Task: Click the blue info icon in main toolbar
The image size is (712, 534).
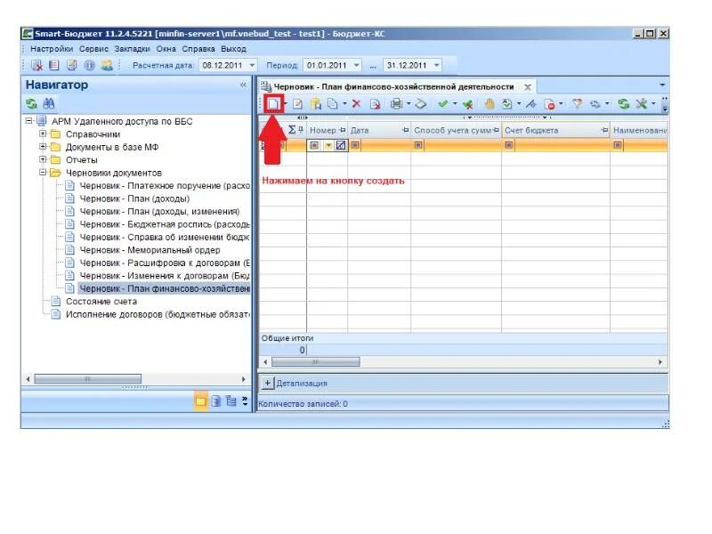Action: coord(90,65)
